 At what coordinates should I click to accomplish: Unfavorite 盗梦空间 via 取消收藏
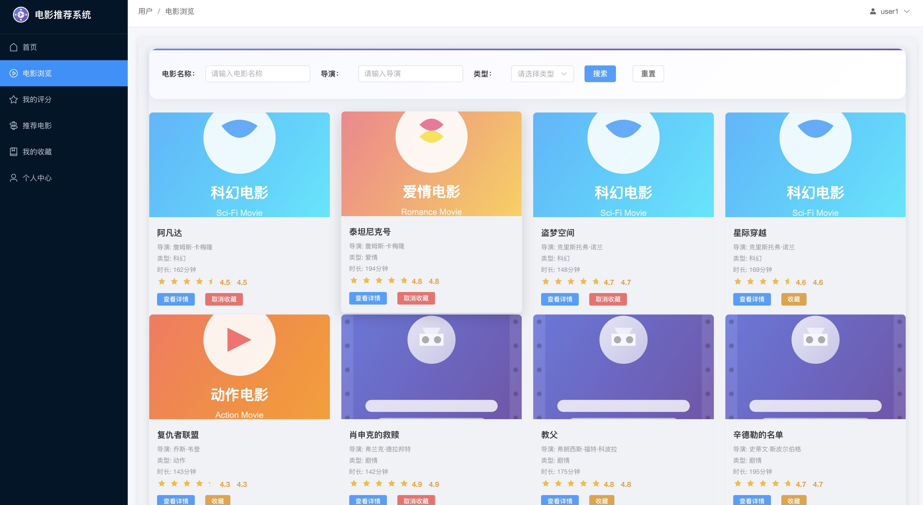(x=608, y=299)
